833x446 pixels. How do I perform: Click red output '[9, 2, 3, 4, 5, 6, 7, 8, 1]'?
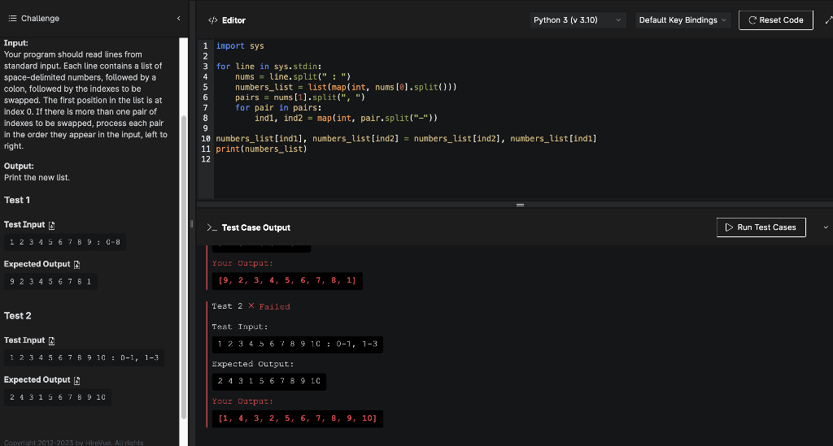click(287, 280)
